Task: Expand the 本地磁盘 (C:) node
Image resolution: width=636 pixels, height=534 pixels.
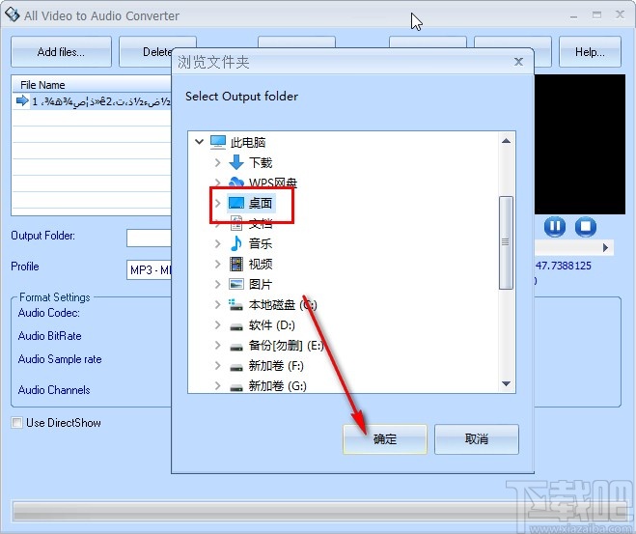Action: point(218,304)
